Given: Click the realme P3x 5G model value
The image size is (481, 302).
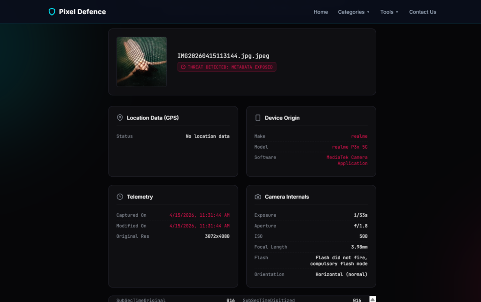Looking at the screenshot, I should click(349, 147).
